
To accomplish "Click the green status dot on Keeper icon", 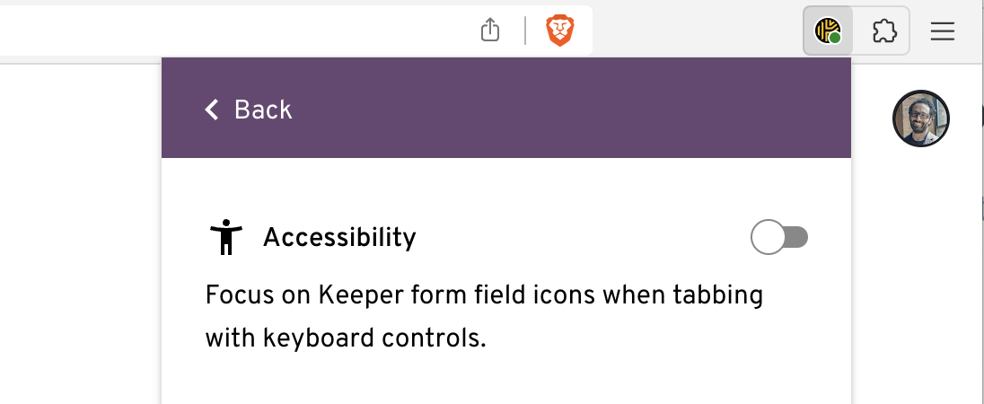I will (835, 39).
